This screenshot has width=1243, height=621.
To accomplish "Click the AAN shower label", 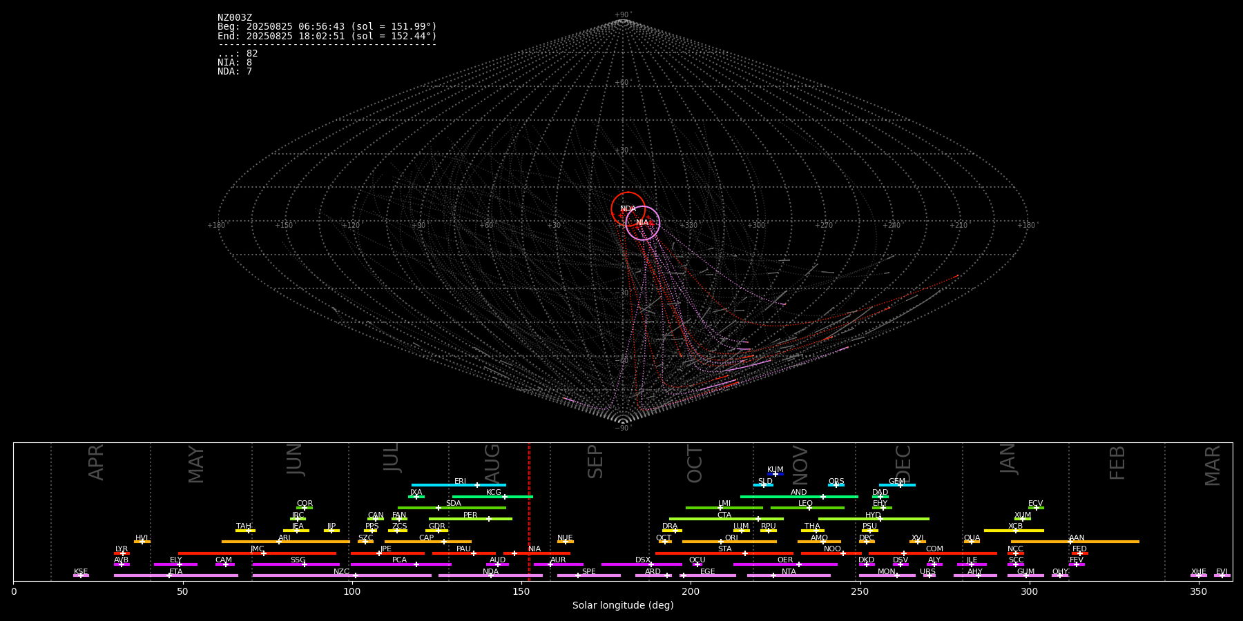I will 1077,538.
